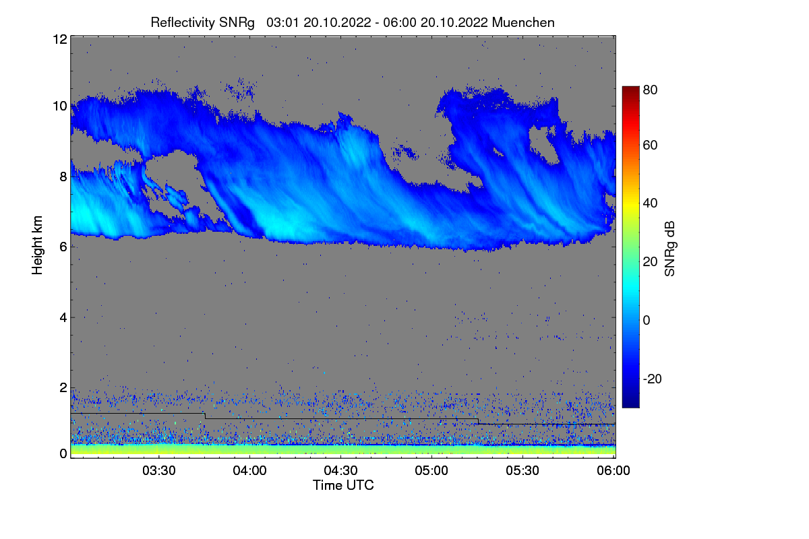Click the 05:30 time tick label
This screenshot has width=809, height=539.
point(523,471)
